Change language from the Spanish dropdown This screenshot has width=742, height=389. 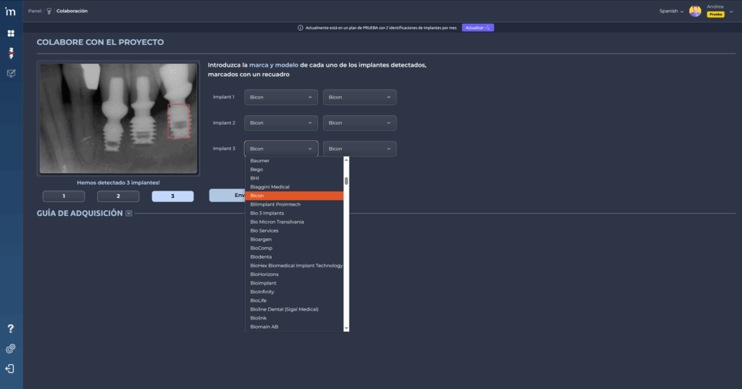pyautogui.click(x=671, y=11)
